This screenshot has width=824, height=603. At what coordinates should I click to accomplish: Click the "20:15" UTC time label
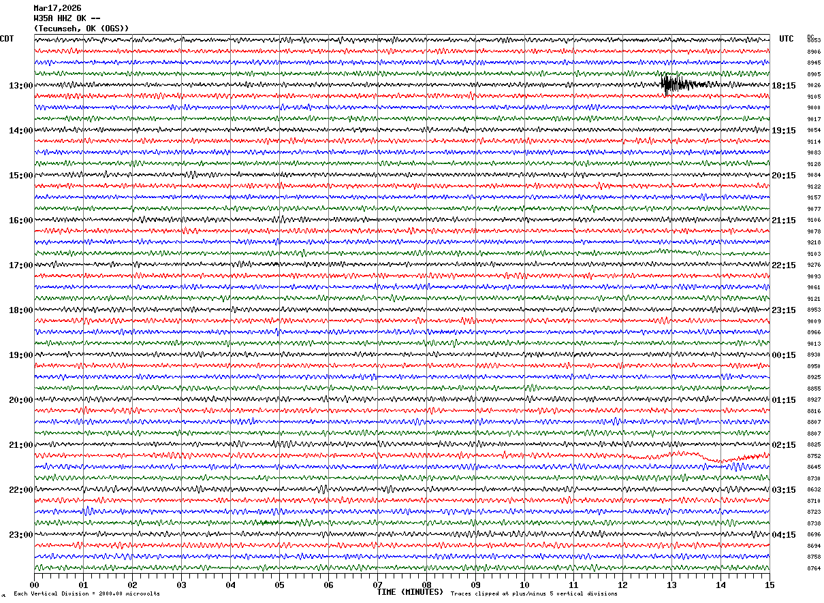coord(784,176)
